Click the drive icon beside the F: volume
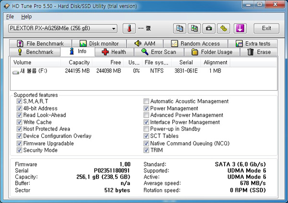 (16, 72)
